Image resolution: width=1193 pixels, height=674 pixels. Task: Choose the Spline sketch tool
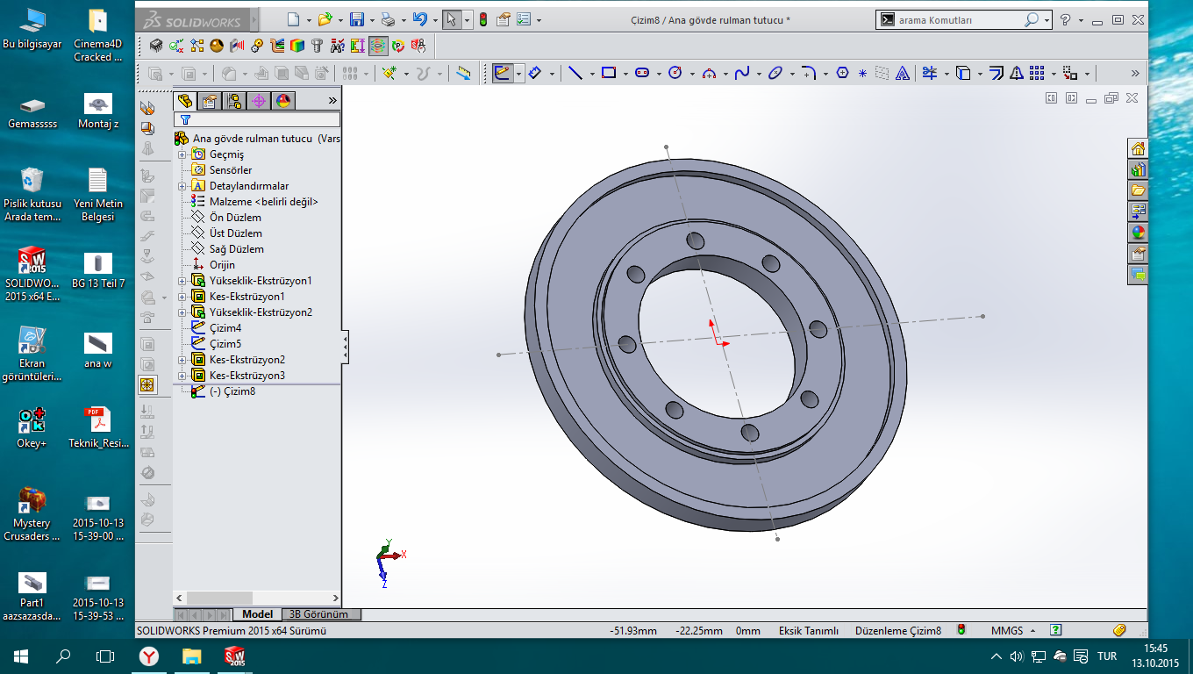pyautogui.click(x=741, y=74)
